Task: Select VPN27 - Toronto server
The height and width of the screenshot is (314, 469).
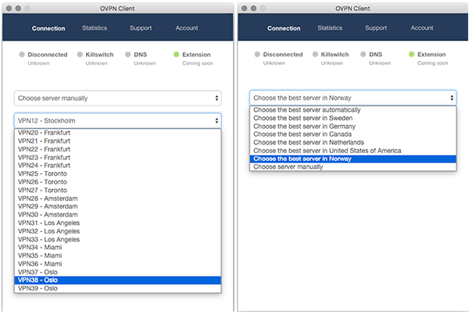Action: tap(117, 191)
